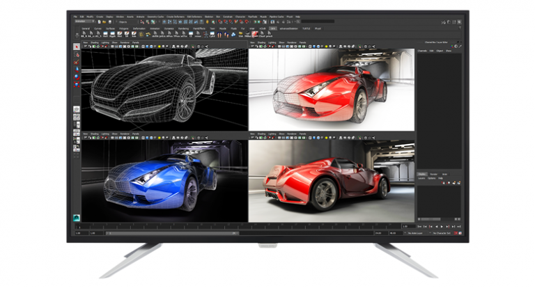Open Shading menu in top-left viewport

pos(95,42)
